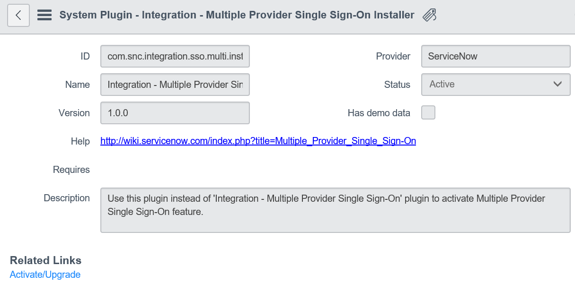Click the tags icon beside the title
The image size is (575, 283).
pyautogui.click(x=429, y=15)
